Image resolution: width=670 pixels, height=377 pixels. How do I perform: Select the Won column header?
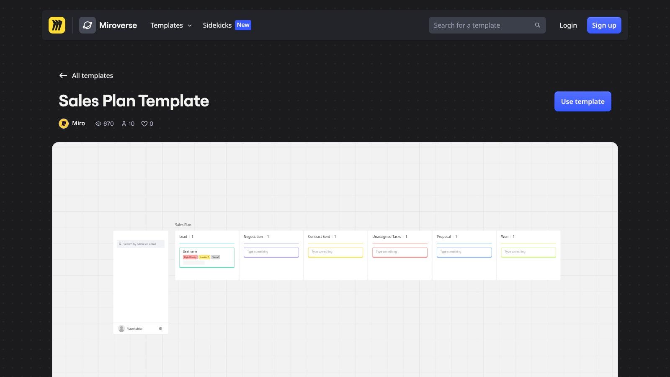coord(505,237)
